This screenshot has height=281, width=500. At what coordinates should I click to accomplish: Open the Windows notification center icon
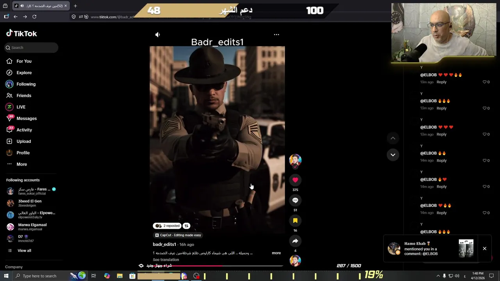[491, 276]
